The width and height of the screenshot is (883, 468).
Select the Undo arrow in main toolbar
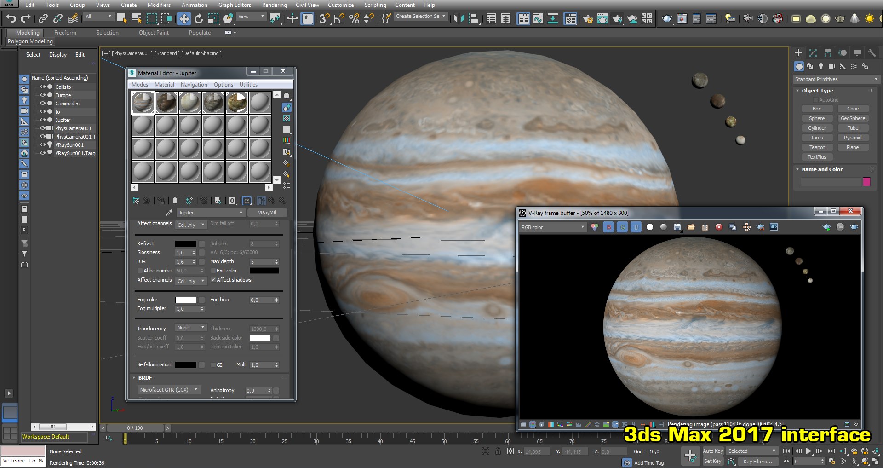point(11,18)
